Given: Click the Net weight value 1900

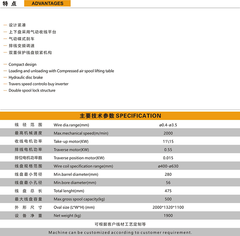Looking at the screenshot, I should pos(168,216).
